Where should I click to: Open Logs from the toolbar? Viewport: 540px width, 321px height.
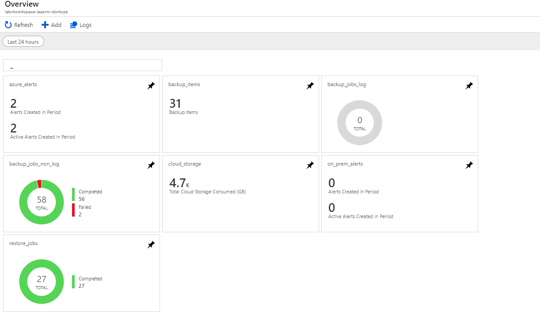pyautogui.click(x=81, y=25)
